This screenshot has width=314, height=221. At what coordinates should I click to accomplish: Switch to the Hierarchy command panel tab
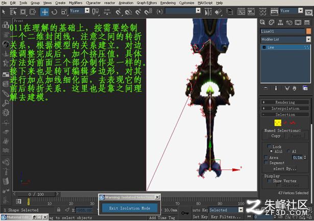pyautogui.click(x=280, y=22)
